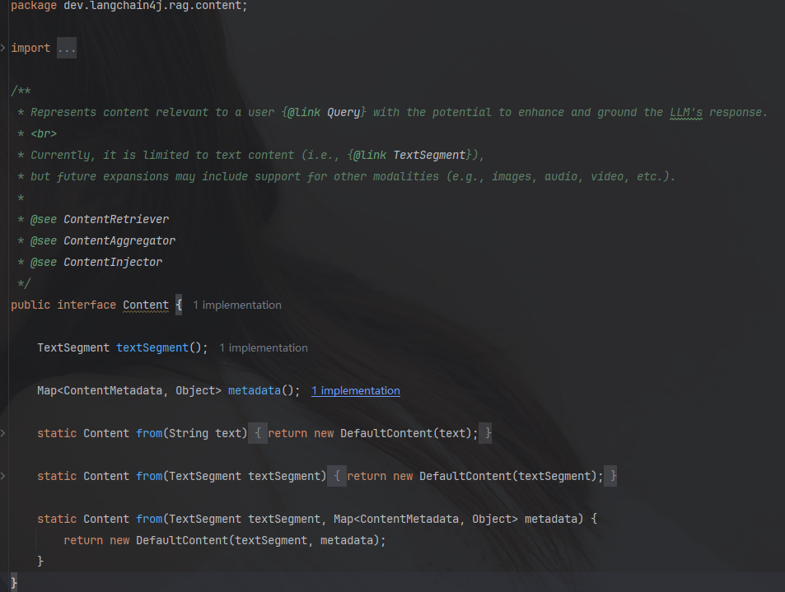Click the Query link in Javadoc

click(x=343, y=113)
